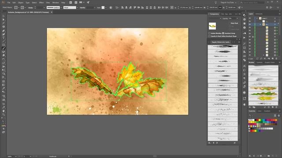Select the Eraser tool
This screenshot has width=282, height=158.
4,55
